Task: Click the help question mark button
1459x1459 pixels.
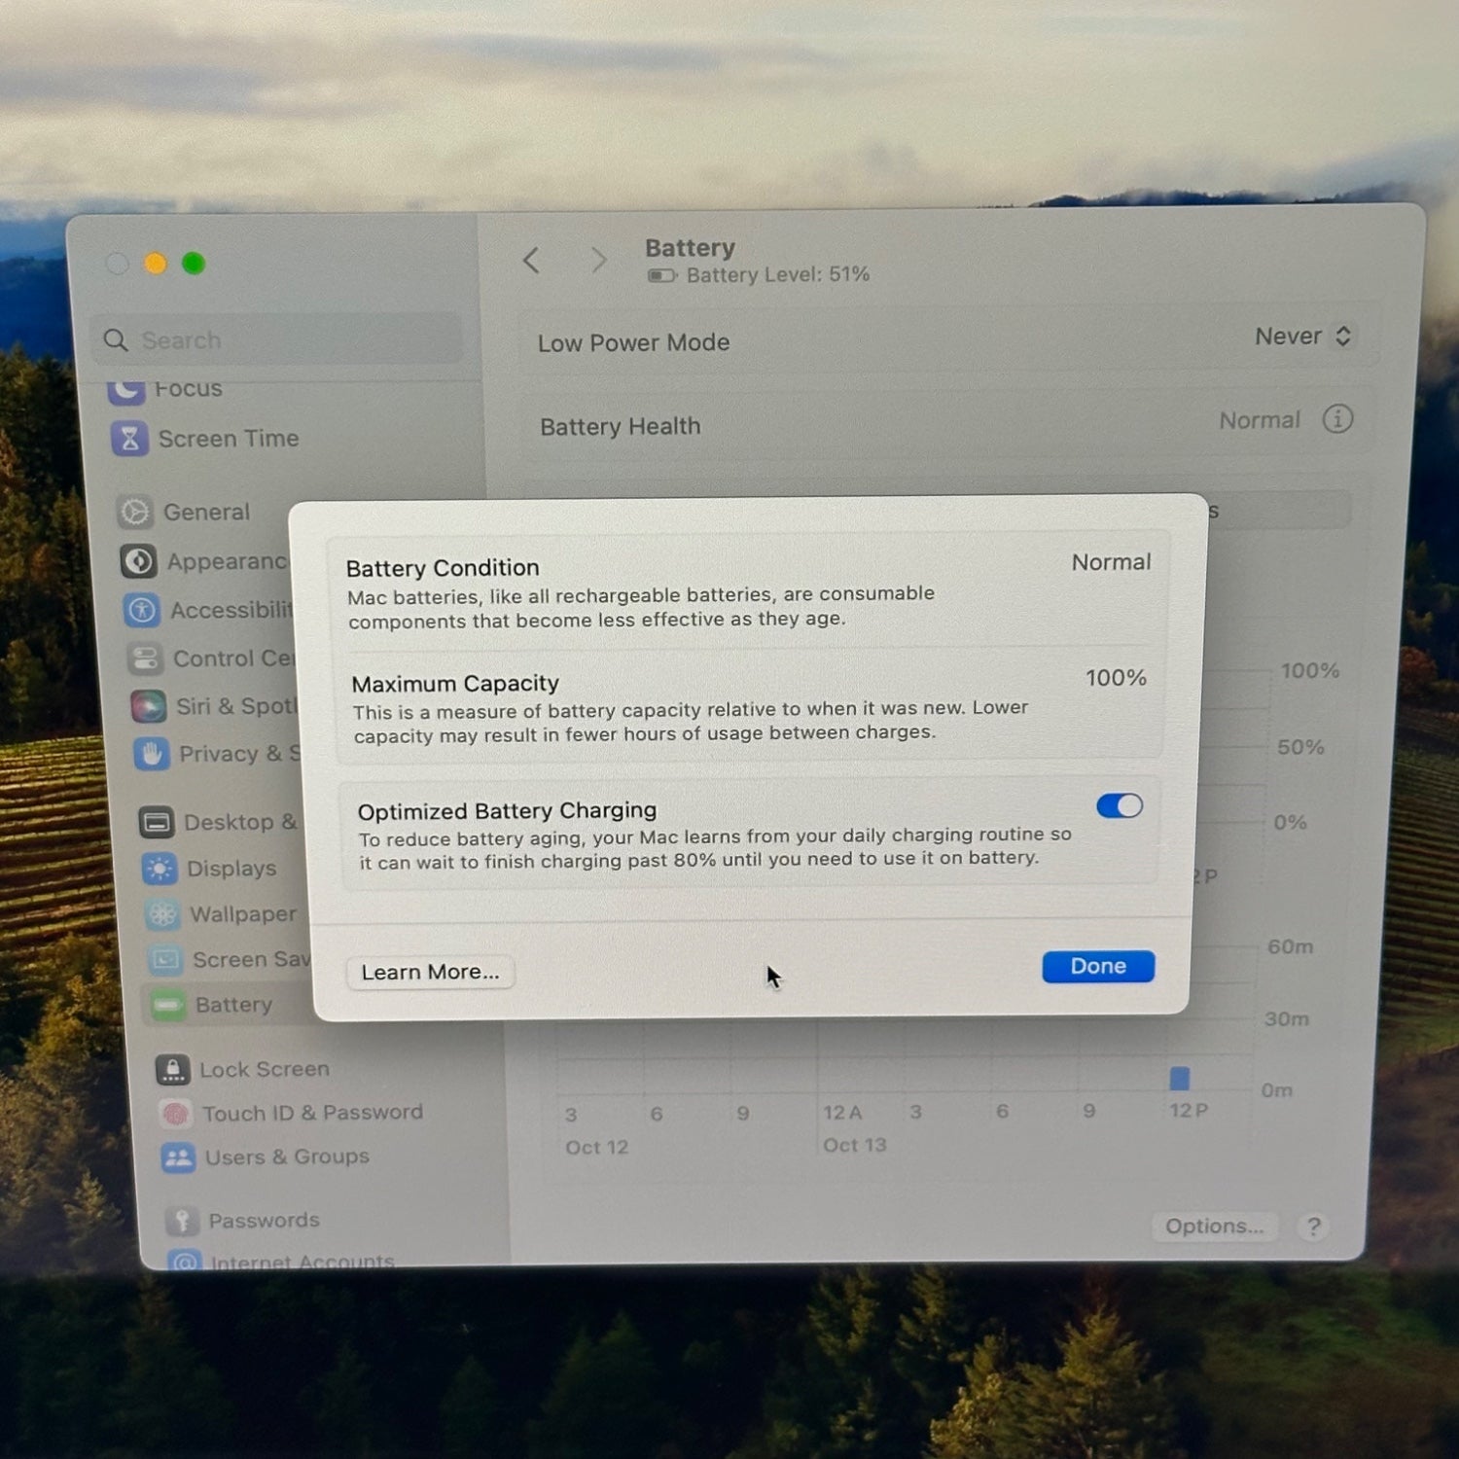Action: click(x=1313, y=1227)
